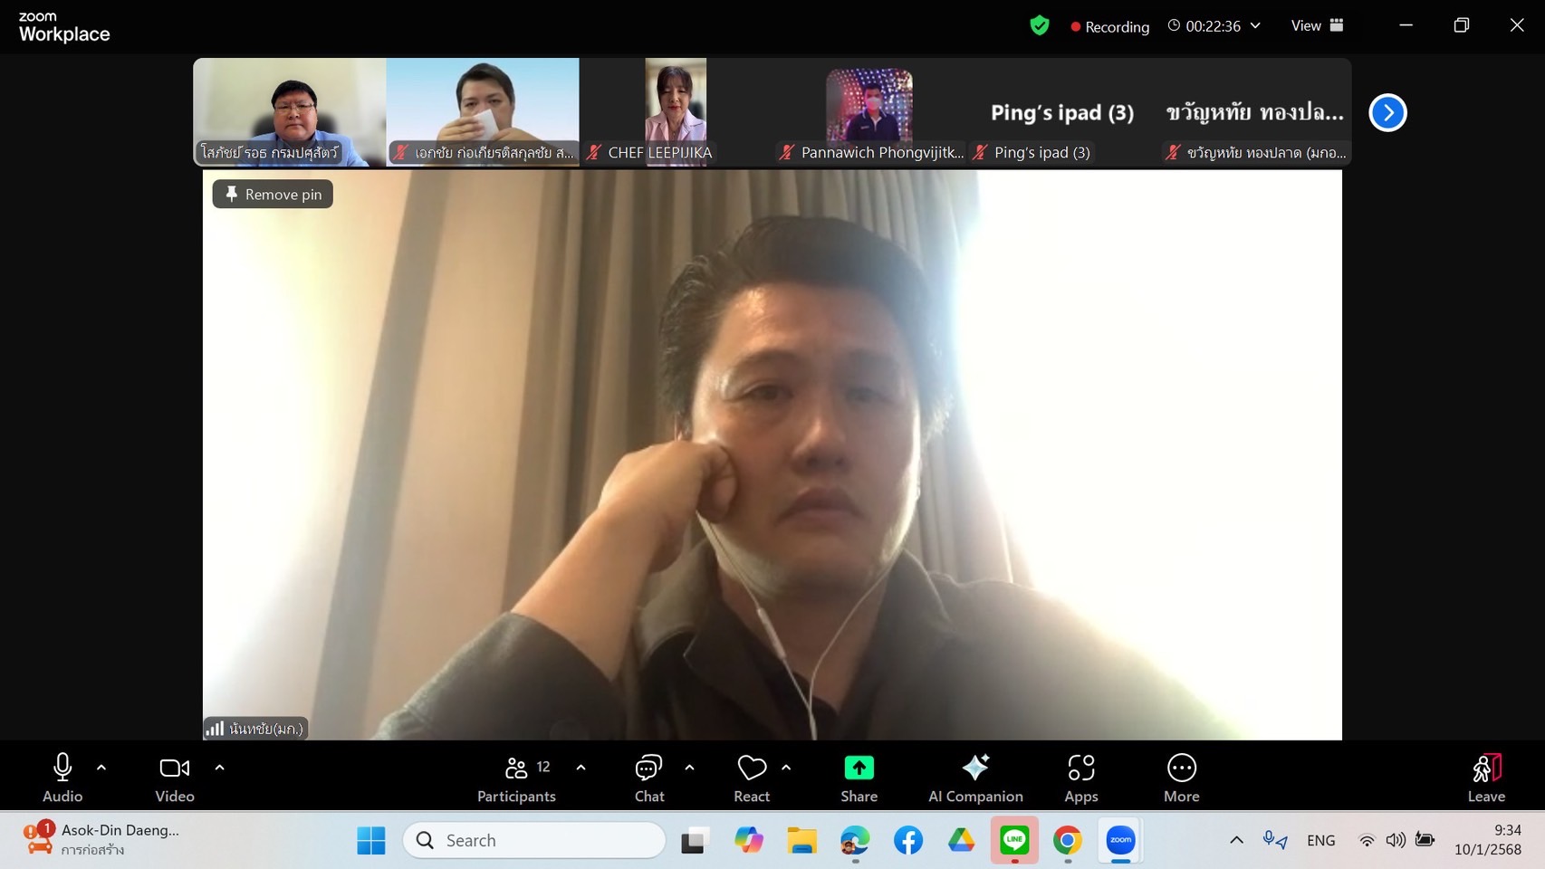Open the React emoji menu
The width and height of the screenshot is (1545, 869).
tap(751, 777)
